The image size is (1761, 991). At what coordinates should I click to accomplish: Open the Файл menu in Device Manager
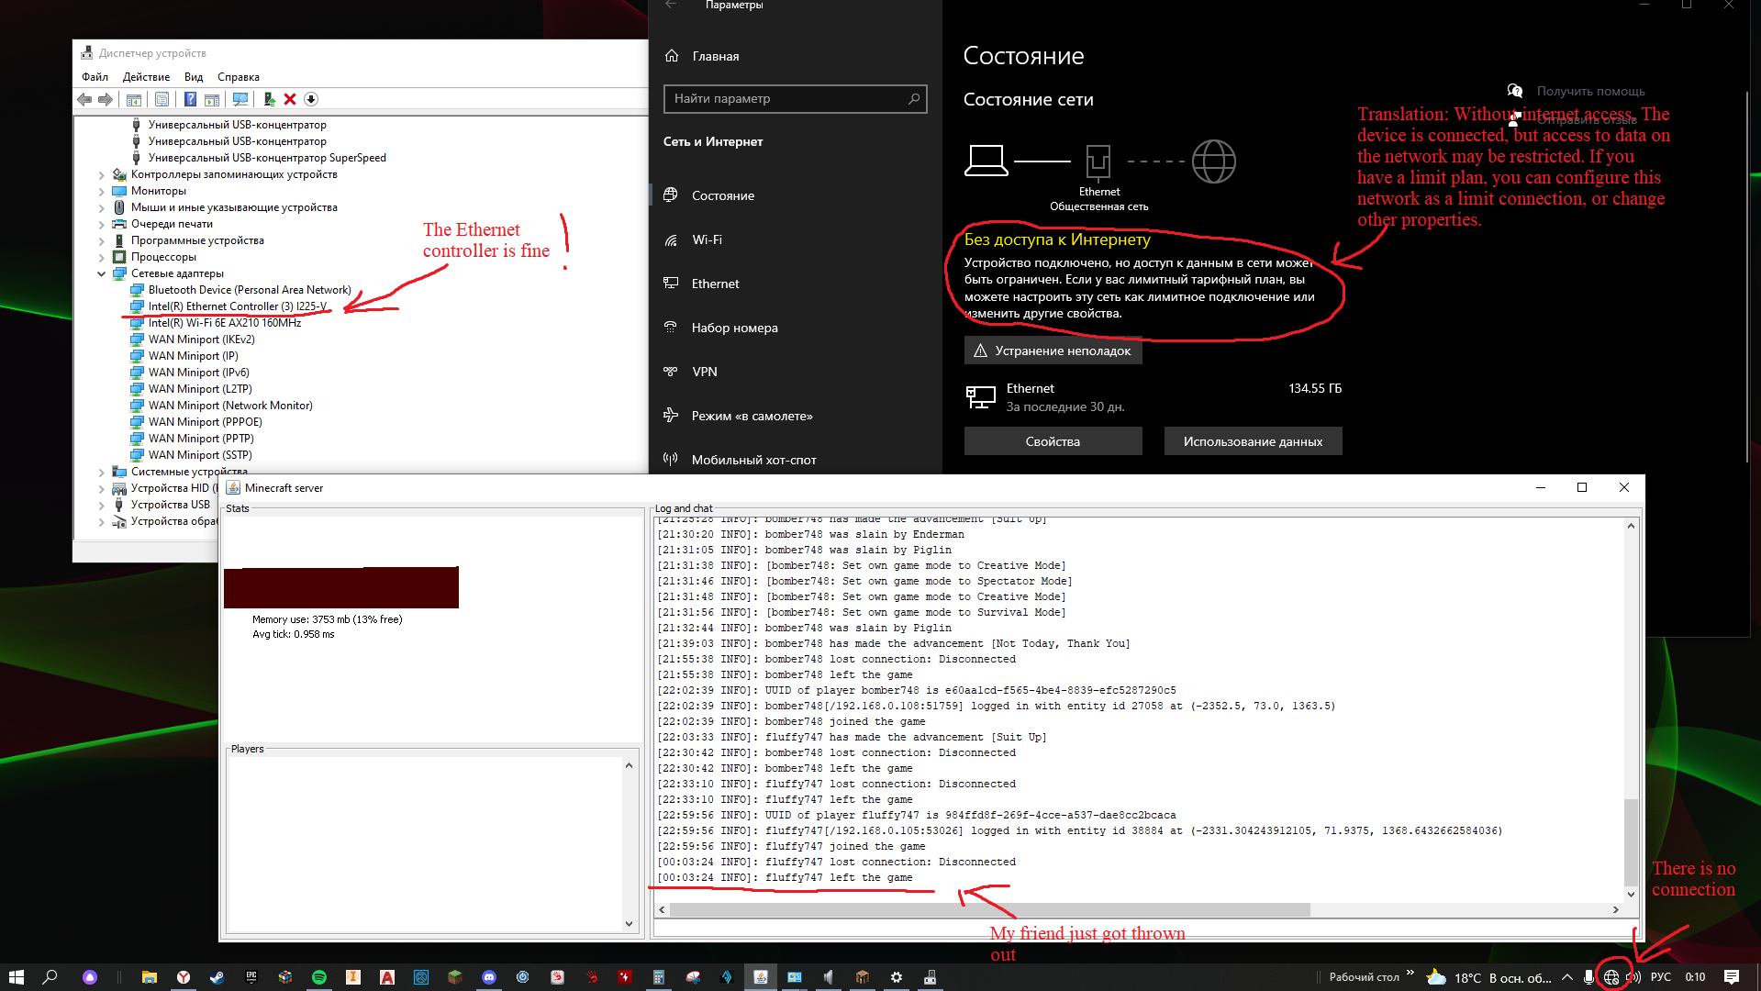tap(95, 77)
